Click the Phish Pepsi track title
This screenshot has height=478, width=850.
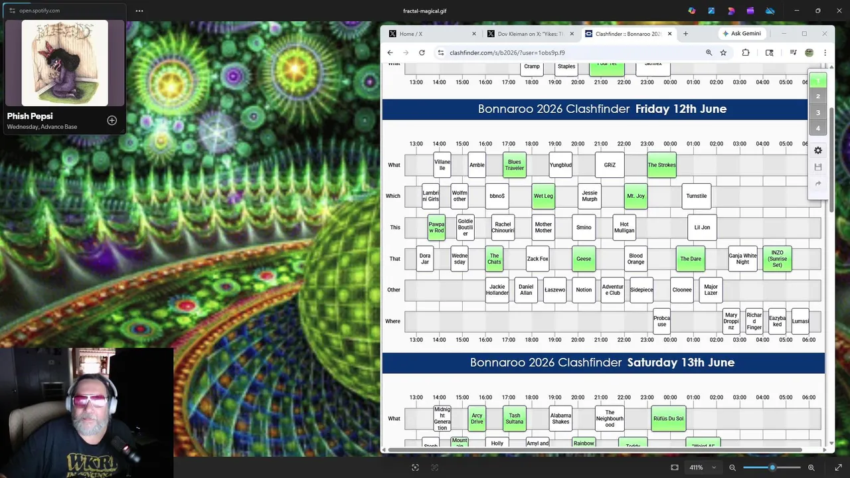pyautogui.click(x=30, y=116)
